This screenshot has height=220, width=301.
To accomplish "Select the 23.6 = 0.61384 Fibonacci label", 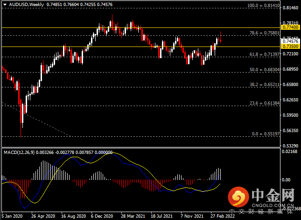I will tap(264, 103).
